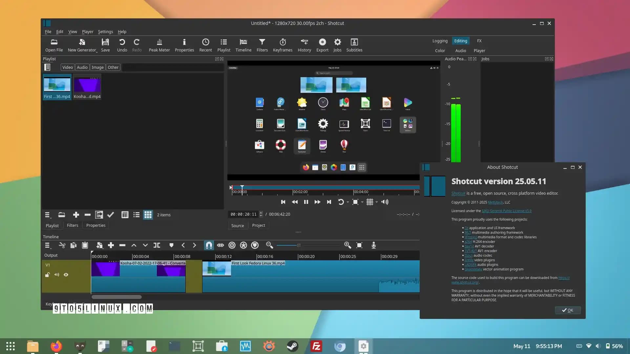Open the Subtitles panel
630x354 pixels.
point(354,45)
